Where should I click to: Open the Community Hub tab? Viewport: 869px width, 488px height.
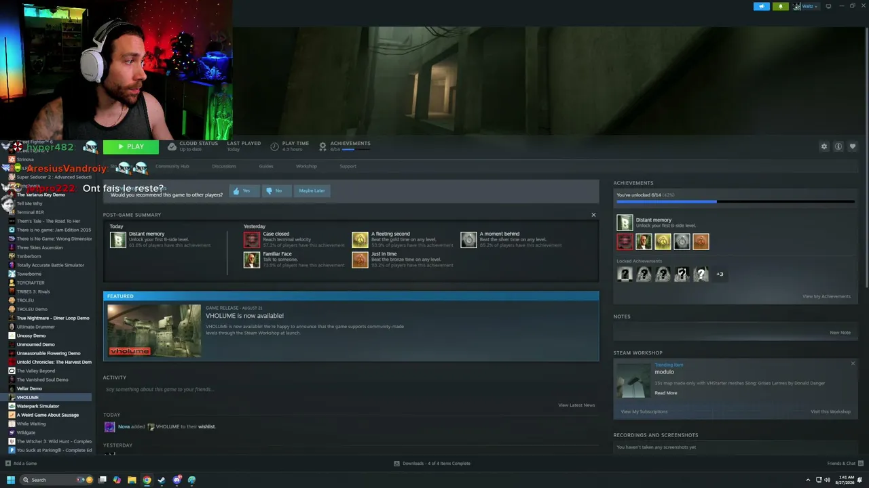(172, 166)
